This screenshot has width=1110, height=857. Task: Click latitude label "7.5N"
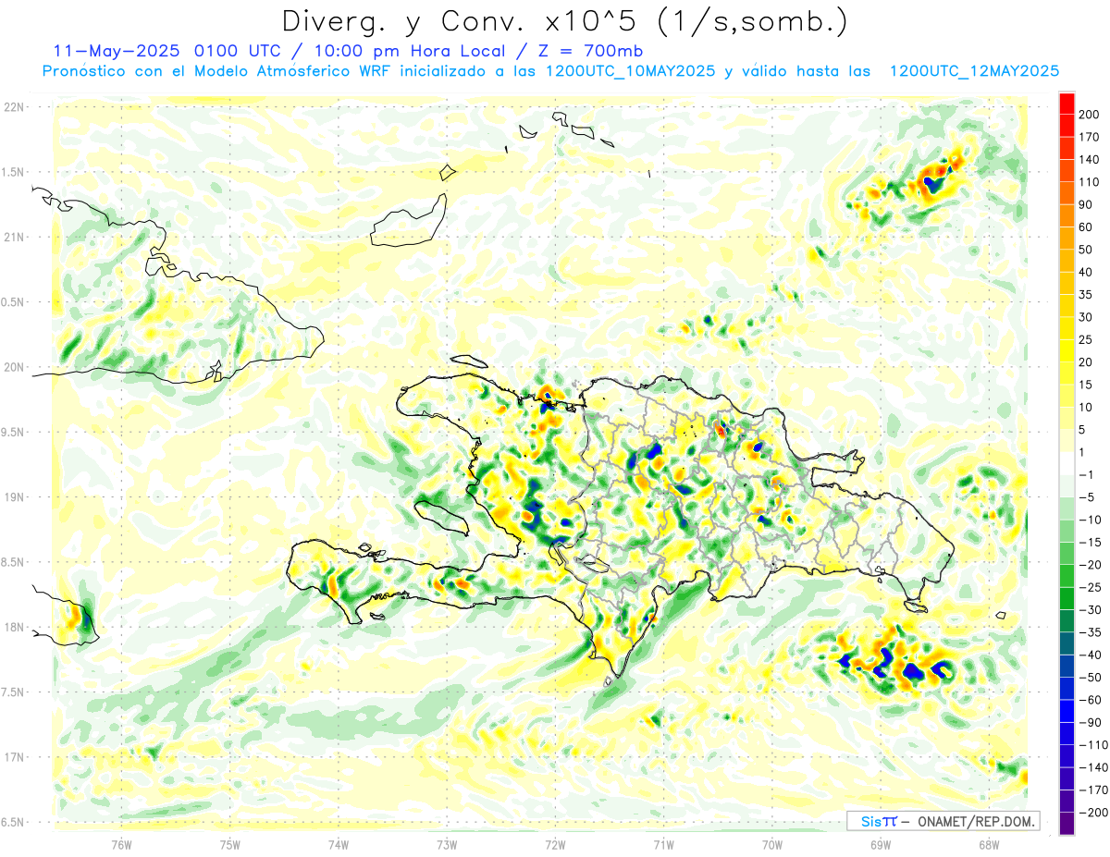tap(13, 692)
